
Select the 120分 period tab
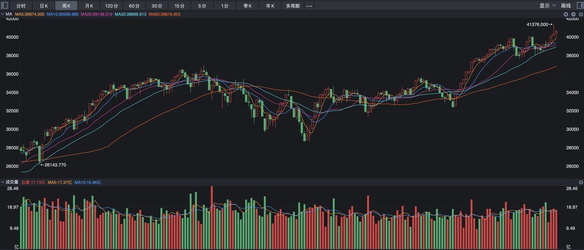pyautogui.click(x=111, y=6)
